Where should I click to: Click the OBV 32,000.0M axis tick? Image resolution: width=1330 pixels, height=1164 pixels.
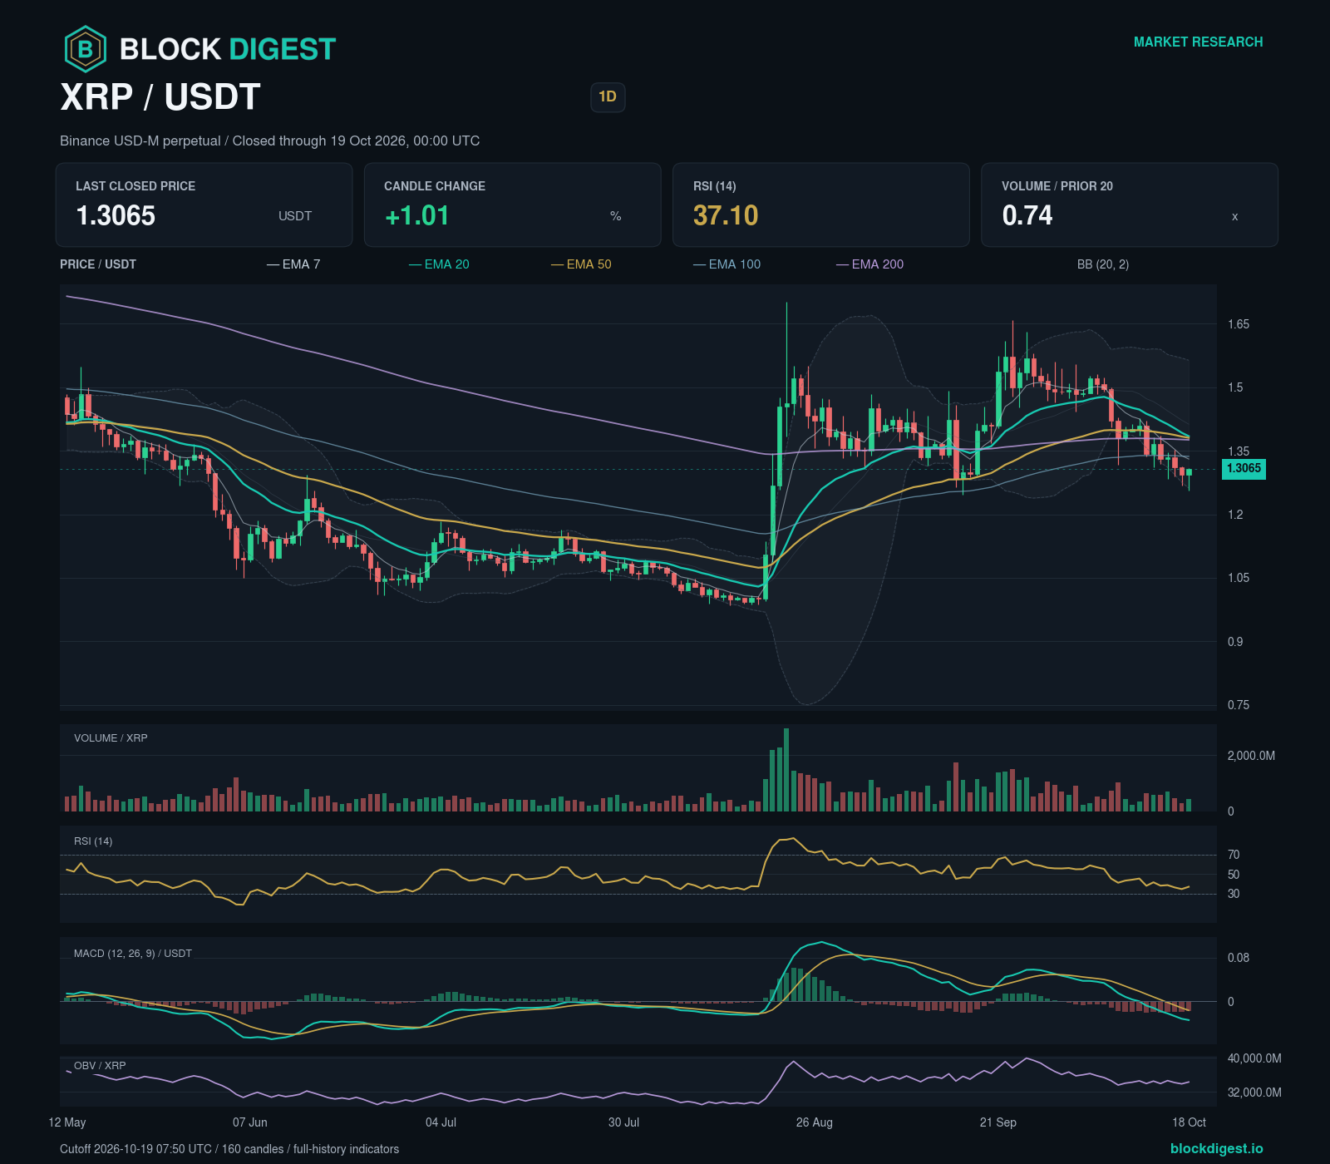tap(1254, 1092)
